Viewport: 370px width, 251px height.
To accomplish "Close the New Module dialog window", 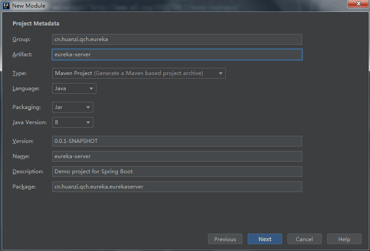I will [358, 4].
